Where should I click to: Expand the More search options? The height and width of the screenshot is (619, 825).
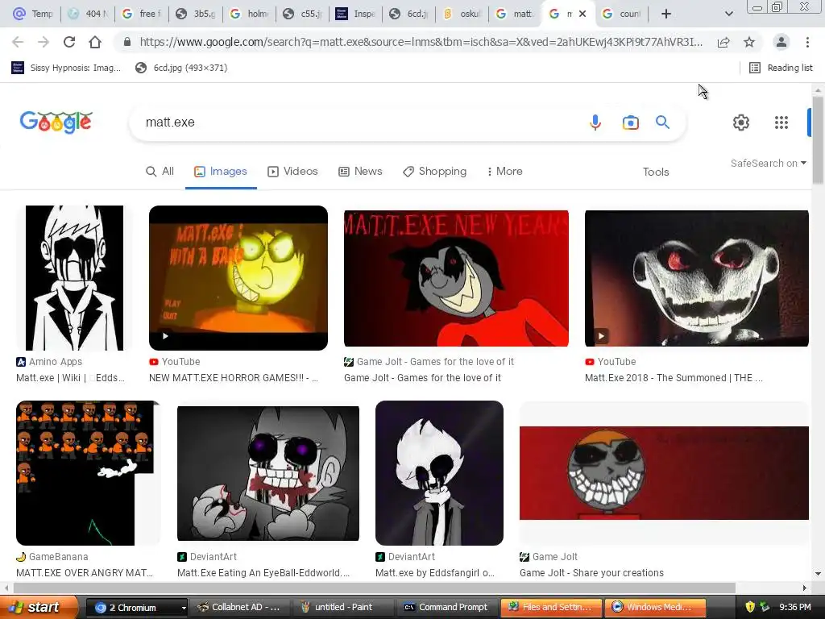click(504, 171)
